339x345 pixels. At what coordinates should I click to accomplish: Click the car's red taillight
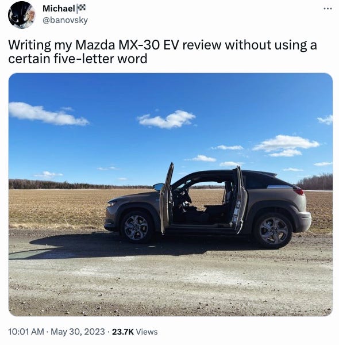(x=299, y=191)
